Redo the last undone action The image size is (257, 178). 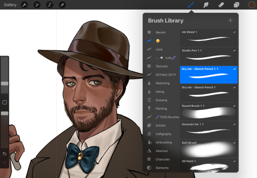point(5,163)
